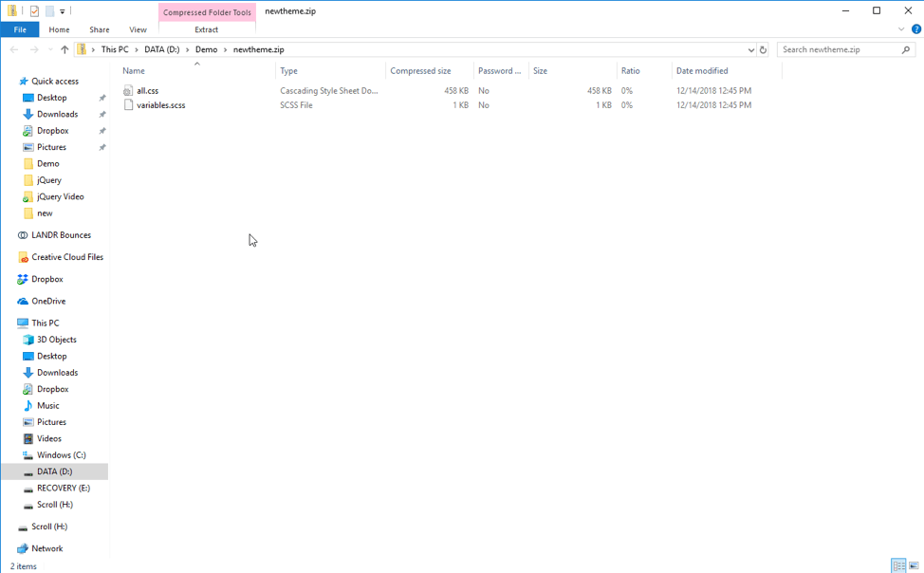Open pinned Dropbox under Quick access
Screen dimensions: 924x573
52,131
